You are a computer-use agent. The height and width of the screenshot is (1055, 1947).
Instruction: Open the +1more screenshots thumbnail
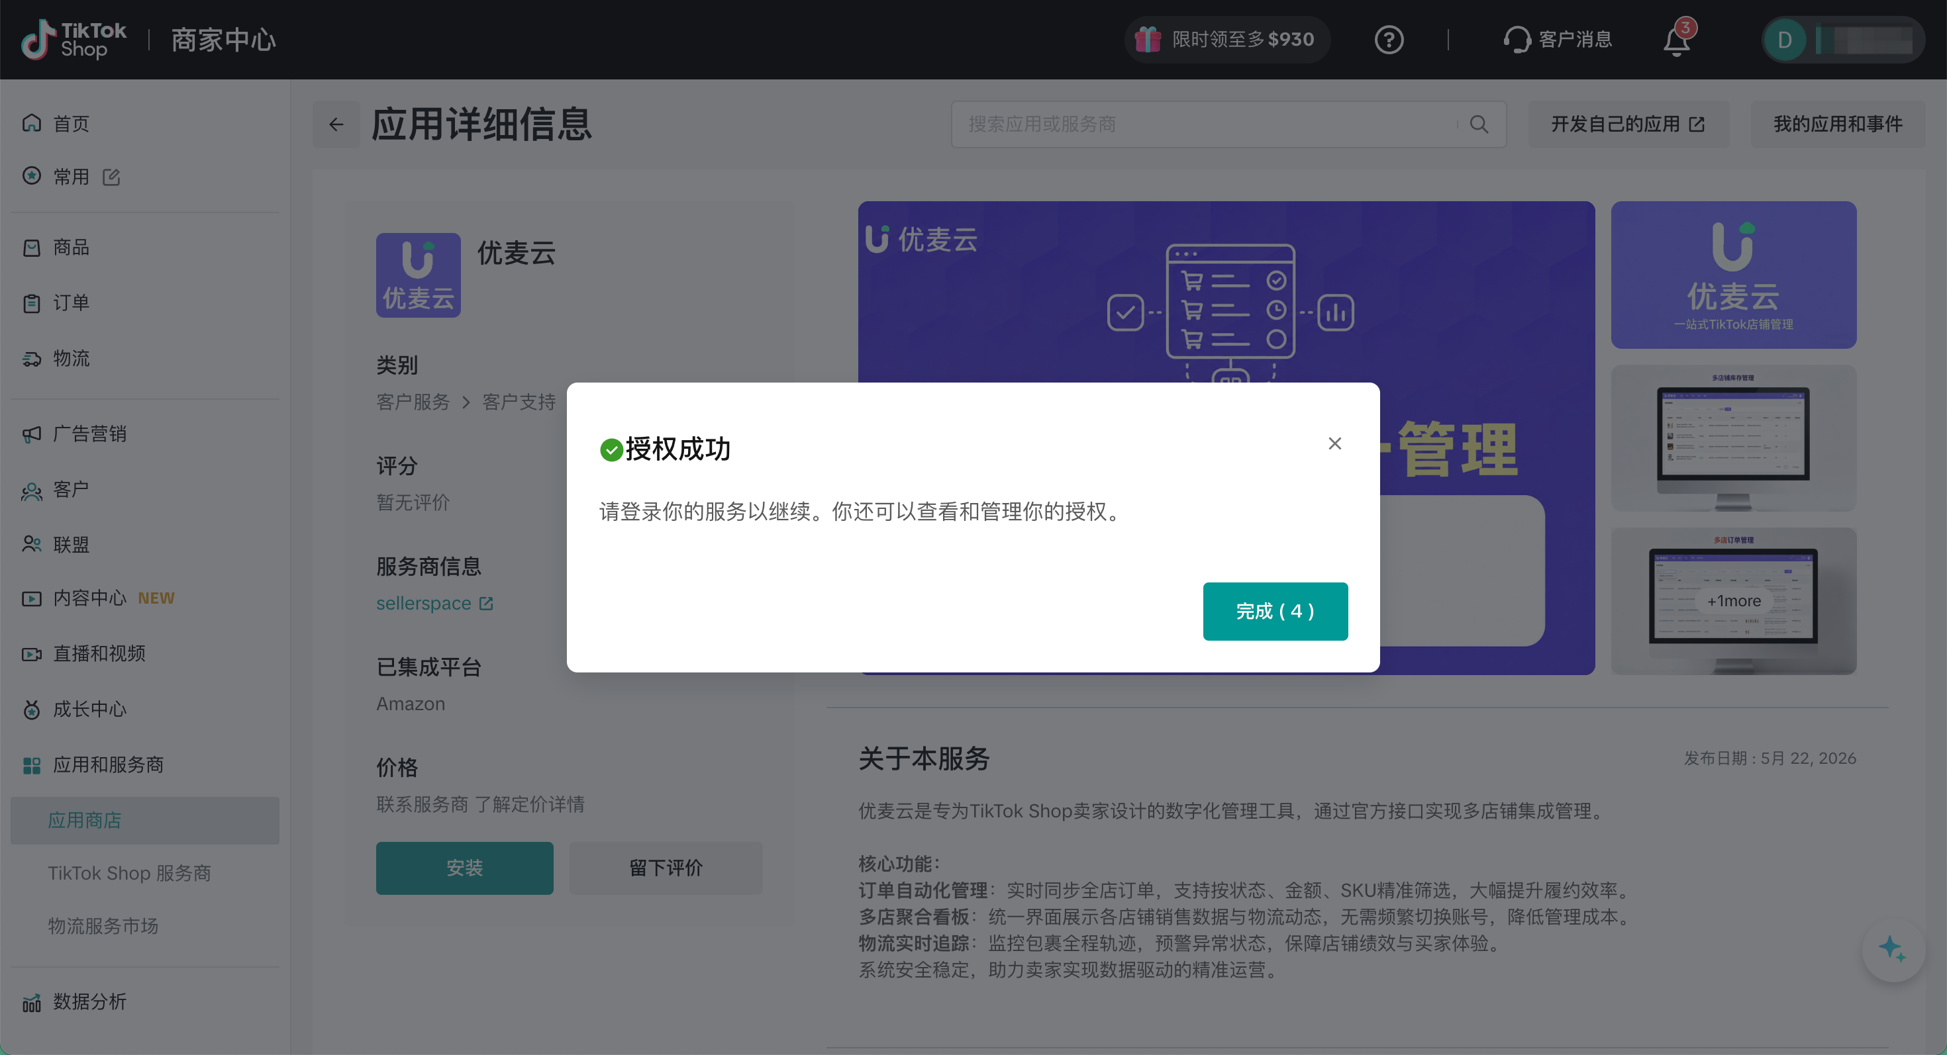[x=1733, y=601]
